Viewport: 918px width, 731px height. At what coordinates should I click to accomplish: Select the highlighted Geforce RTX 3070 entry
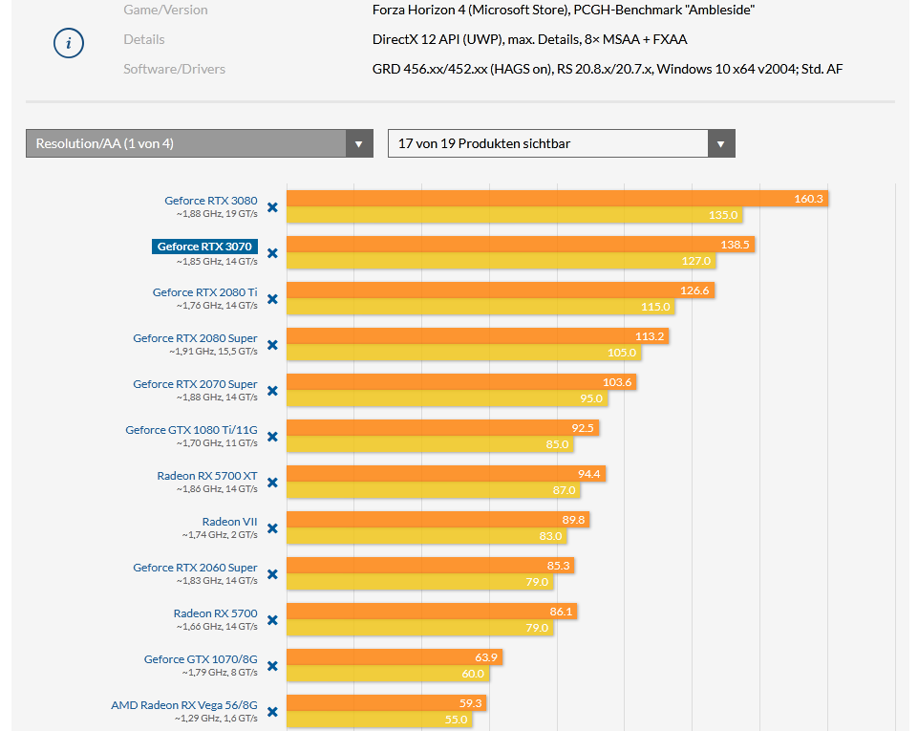pos(206,246)
